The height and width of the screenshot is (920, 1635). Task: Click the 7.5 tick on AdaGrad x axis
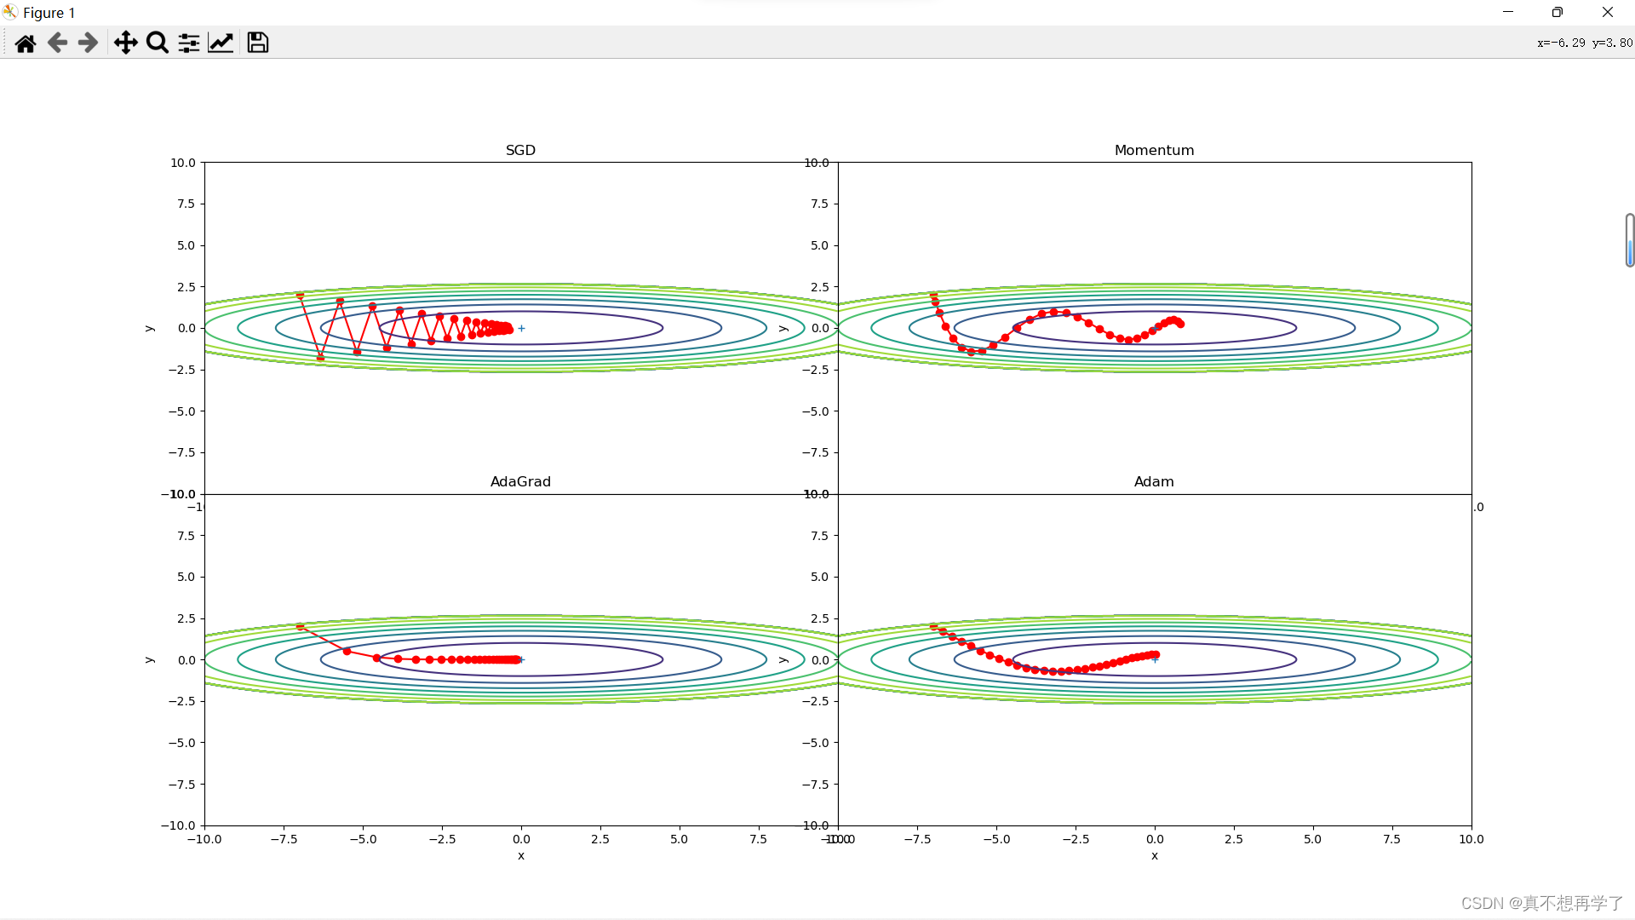coord(758,839)
